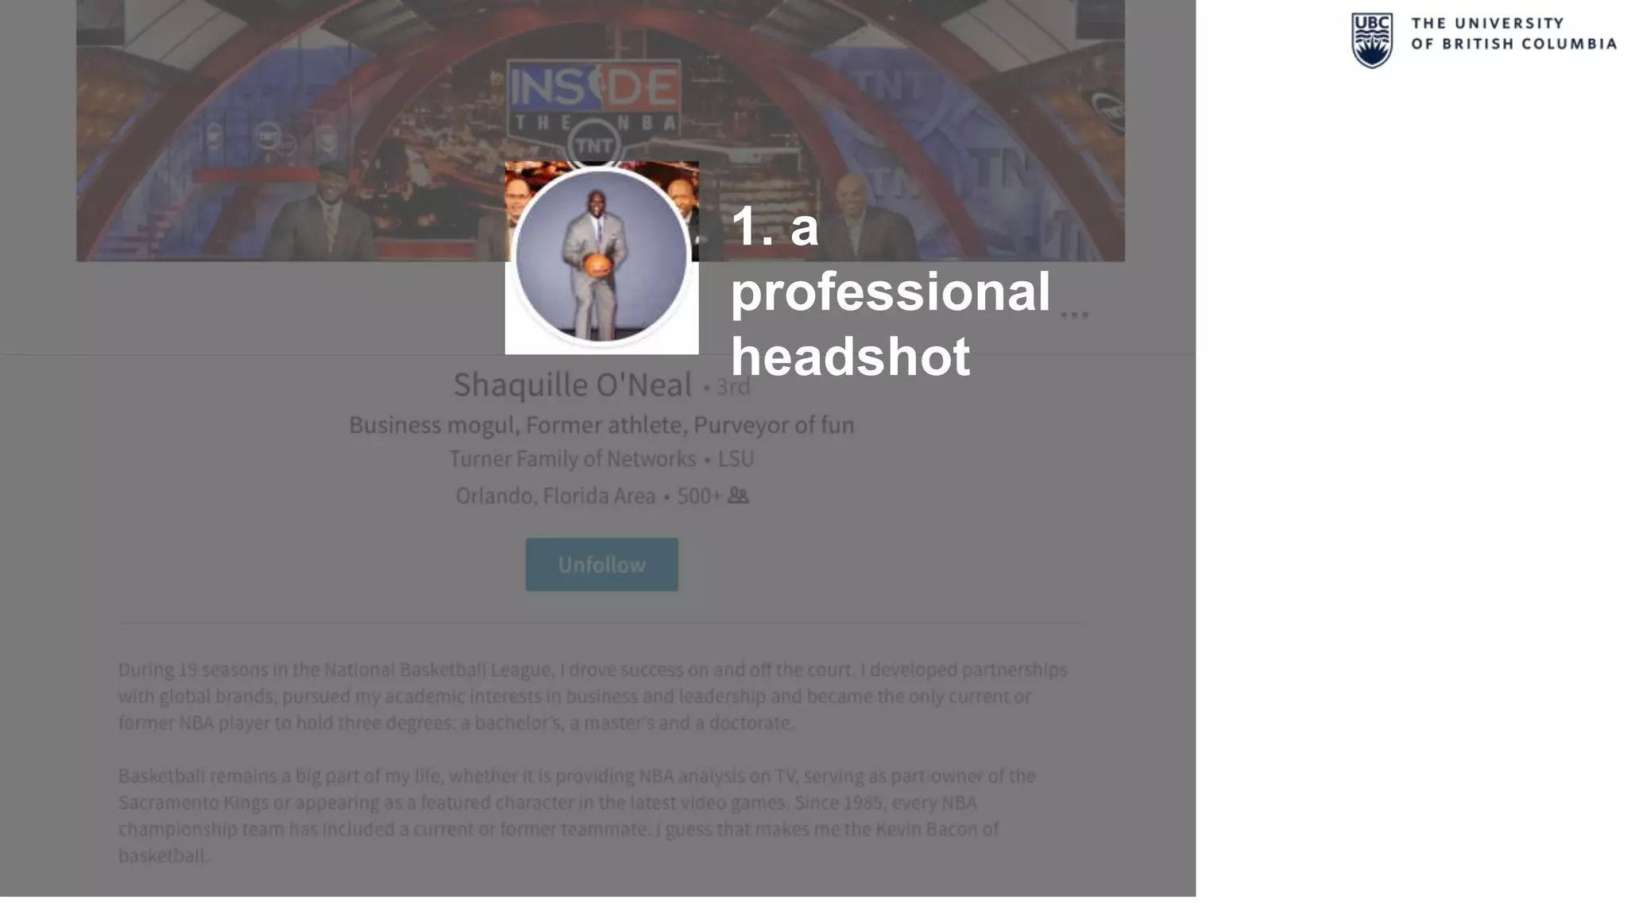Image resolution: width=1627 pixels, height=915 pixels.
Task: Click Shaquille O'Neal's circular profile photo
Action: click(601, 256)
